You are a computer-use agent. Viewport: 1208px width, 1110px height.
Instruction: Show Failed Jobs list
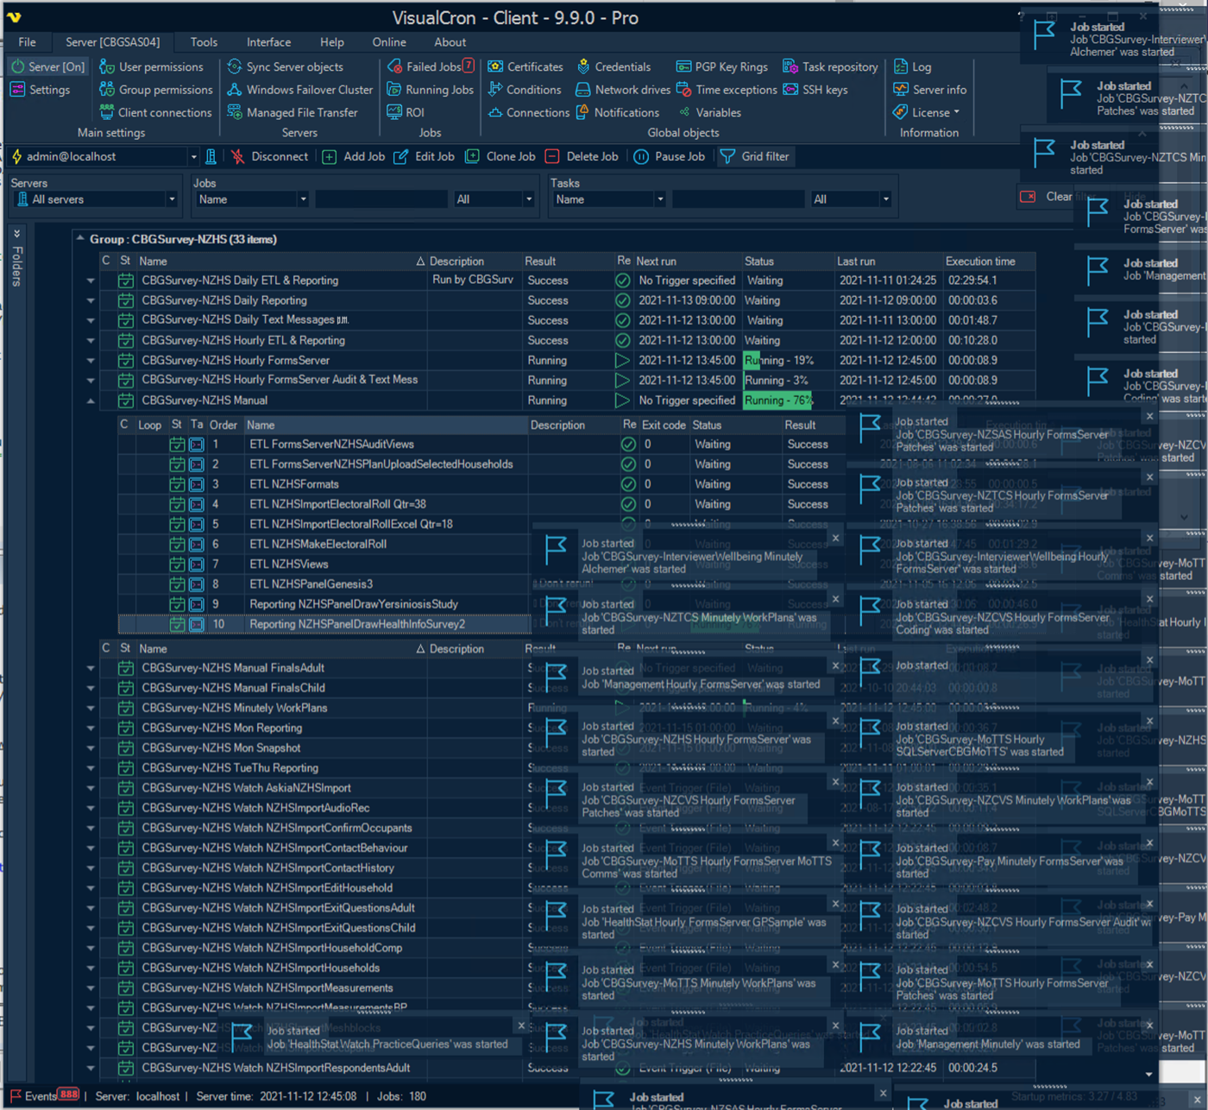click(x=430, y=66)
